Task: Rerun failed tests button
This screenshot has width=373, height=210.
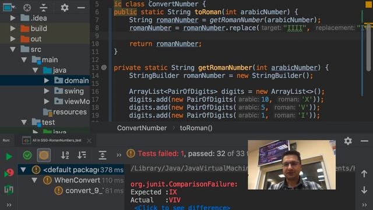Action: (x=9, y=173)
